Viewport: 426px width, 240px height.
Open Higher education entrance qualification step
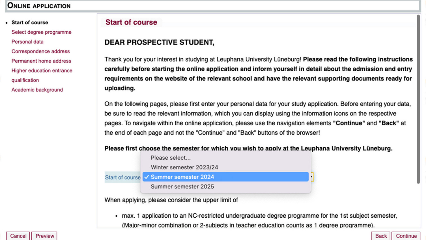(42, 70)
